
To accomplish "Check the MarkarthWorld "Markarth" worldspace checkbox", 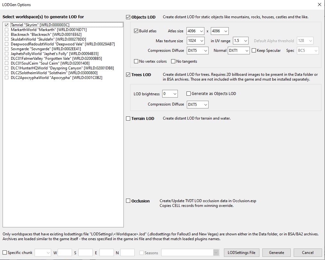I will click(x=7, y=30).
